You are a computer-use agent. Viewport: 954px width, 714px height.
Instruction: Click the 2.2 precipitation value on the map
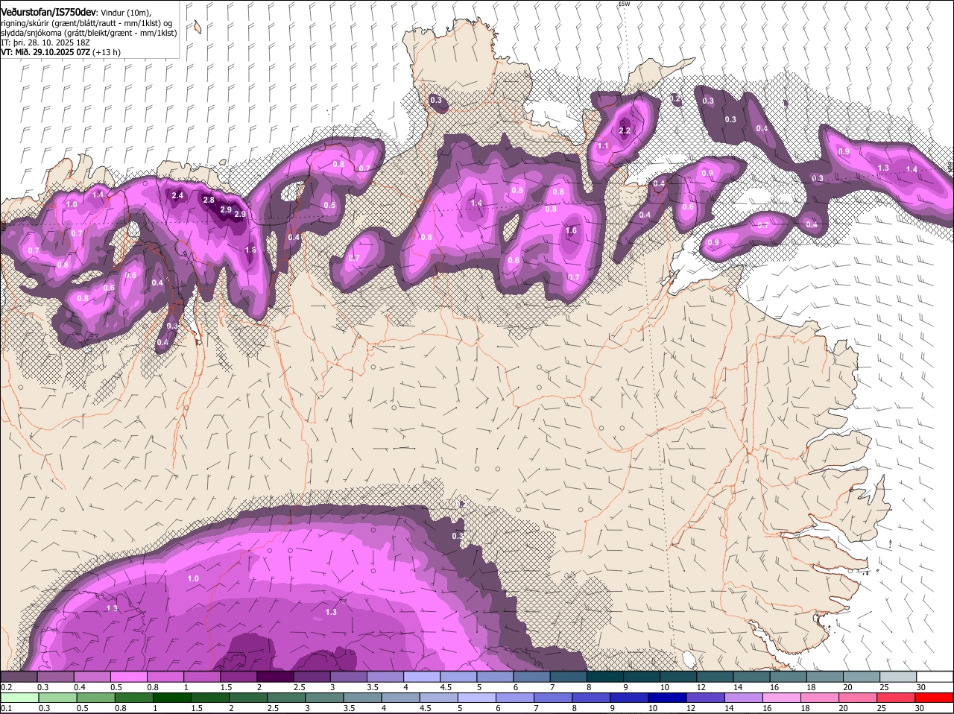click(625, 130)
